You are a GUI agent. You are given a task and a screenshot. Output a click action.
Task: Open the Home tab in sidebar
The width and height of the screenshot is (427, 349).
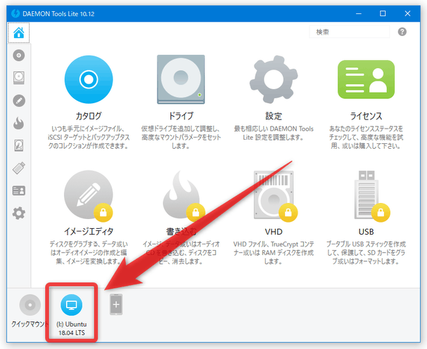tap(18, 33)
